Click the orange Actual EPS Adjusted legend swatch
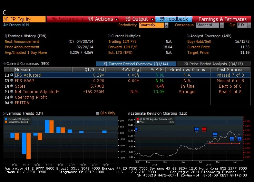Viewport: 254px width, 182px height. (6, 122)
